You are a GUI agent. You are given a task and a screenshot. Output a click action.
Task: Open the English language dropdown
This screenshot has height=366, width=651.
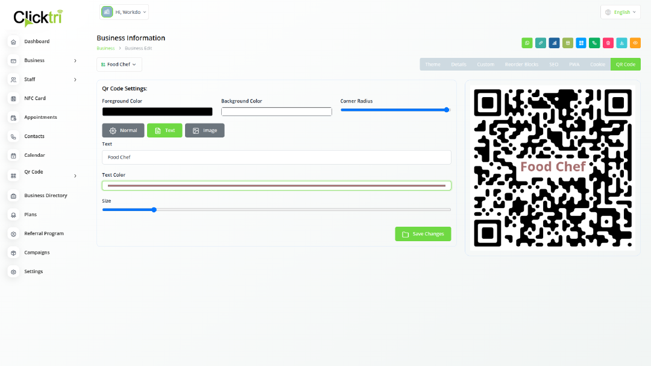620,12
